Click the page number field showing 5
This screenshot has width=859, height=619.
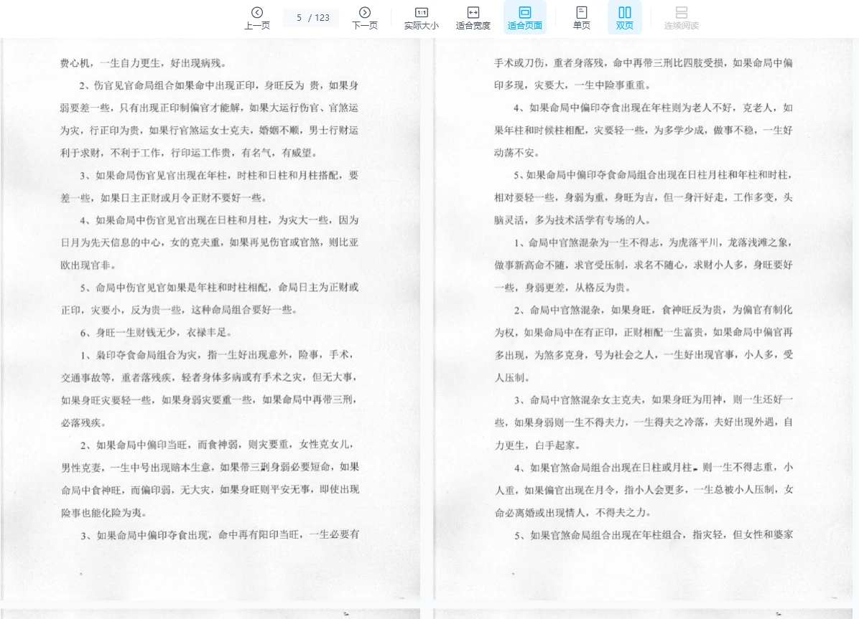(299, 17)
